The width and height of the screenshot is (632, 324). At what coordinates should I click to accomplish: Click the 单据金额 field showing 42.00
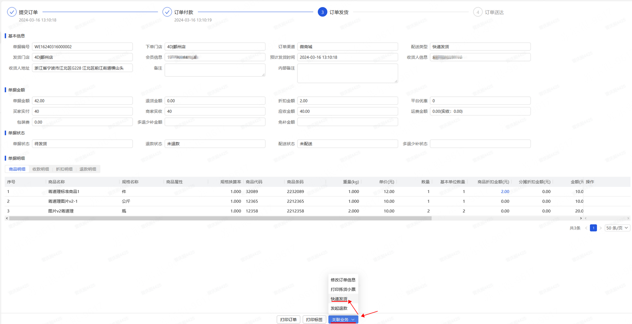[82, 101]
